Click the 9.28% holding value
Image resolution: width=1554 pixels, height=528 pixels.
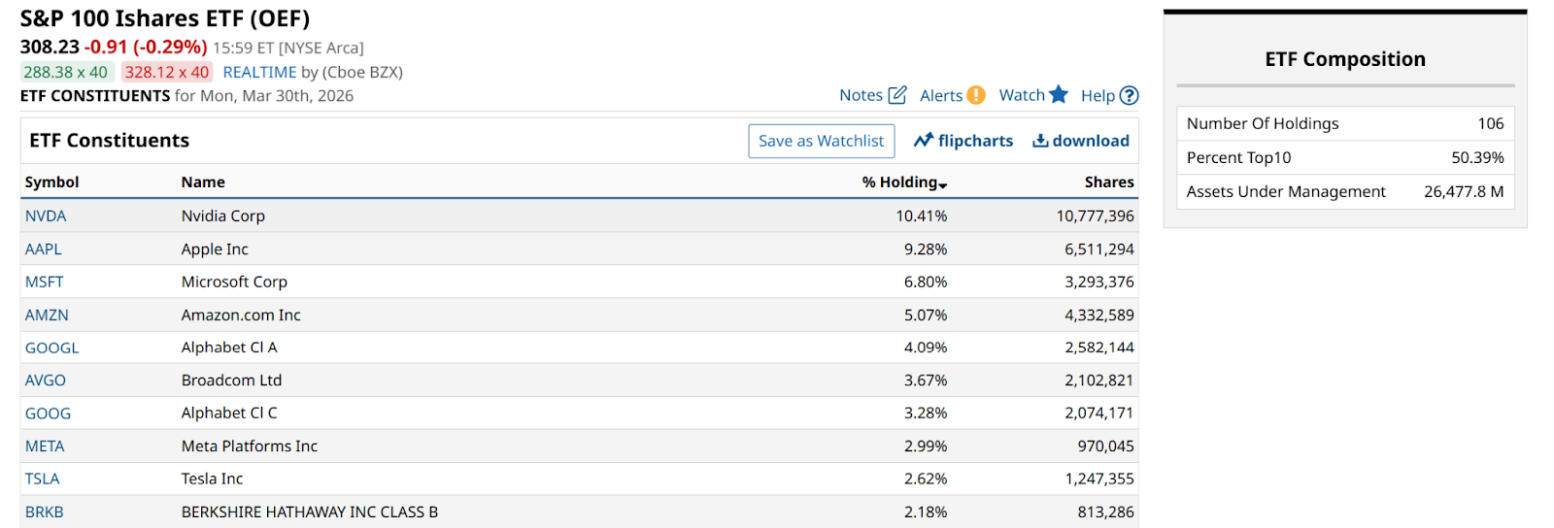[x=926, y=248]
